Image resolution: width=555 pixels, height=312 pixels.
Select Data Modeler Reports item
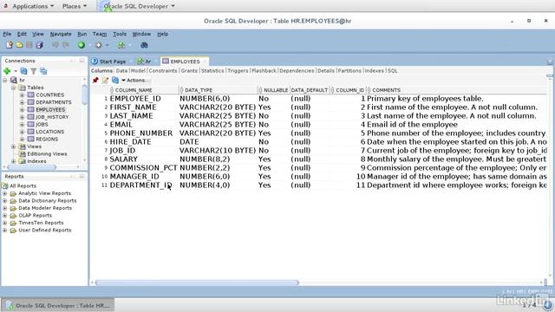(x=45, y=208)
